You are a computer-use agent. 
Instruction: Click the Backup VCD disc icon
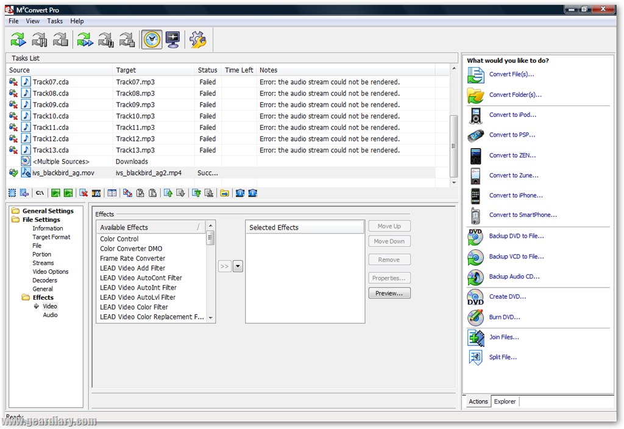coord(475,257)
